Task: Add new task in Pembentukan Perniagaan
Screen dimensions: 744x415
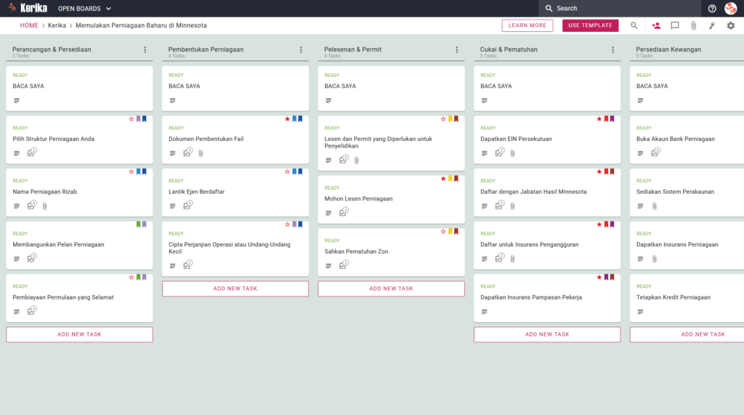Action: click(235, 289)
